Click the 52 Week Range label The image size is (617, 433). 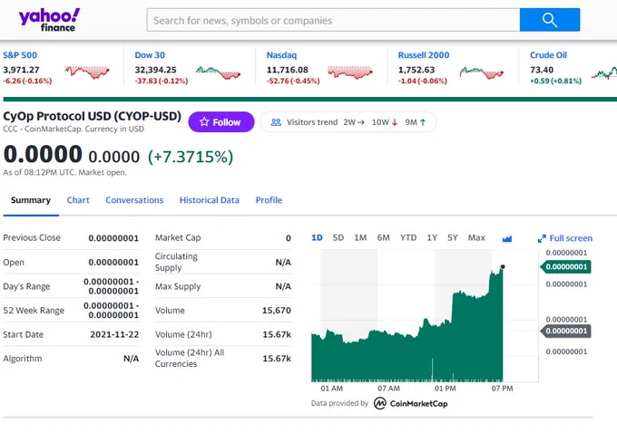tap(34, 311)
